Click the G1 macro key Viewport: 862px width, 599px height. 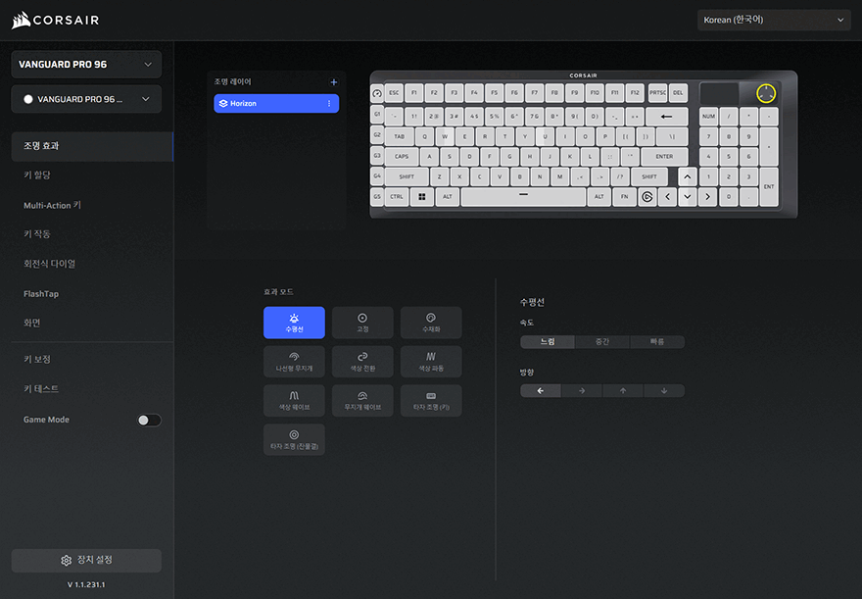pyautogui.click(x=377, y=115)
